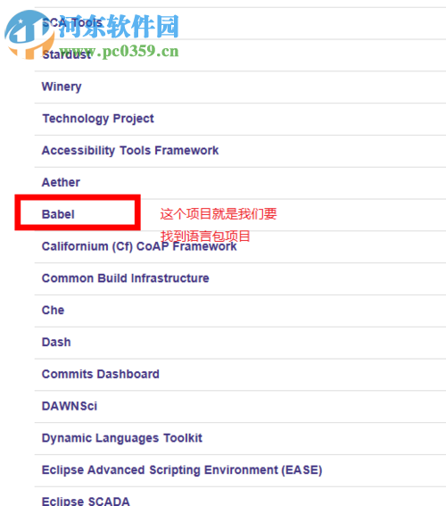Select Accessibility Tools Framework link

(x=130, y=151)
